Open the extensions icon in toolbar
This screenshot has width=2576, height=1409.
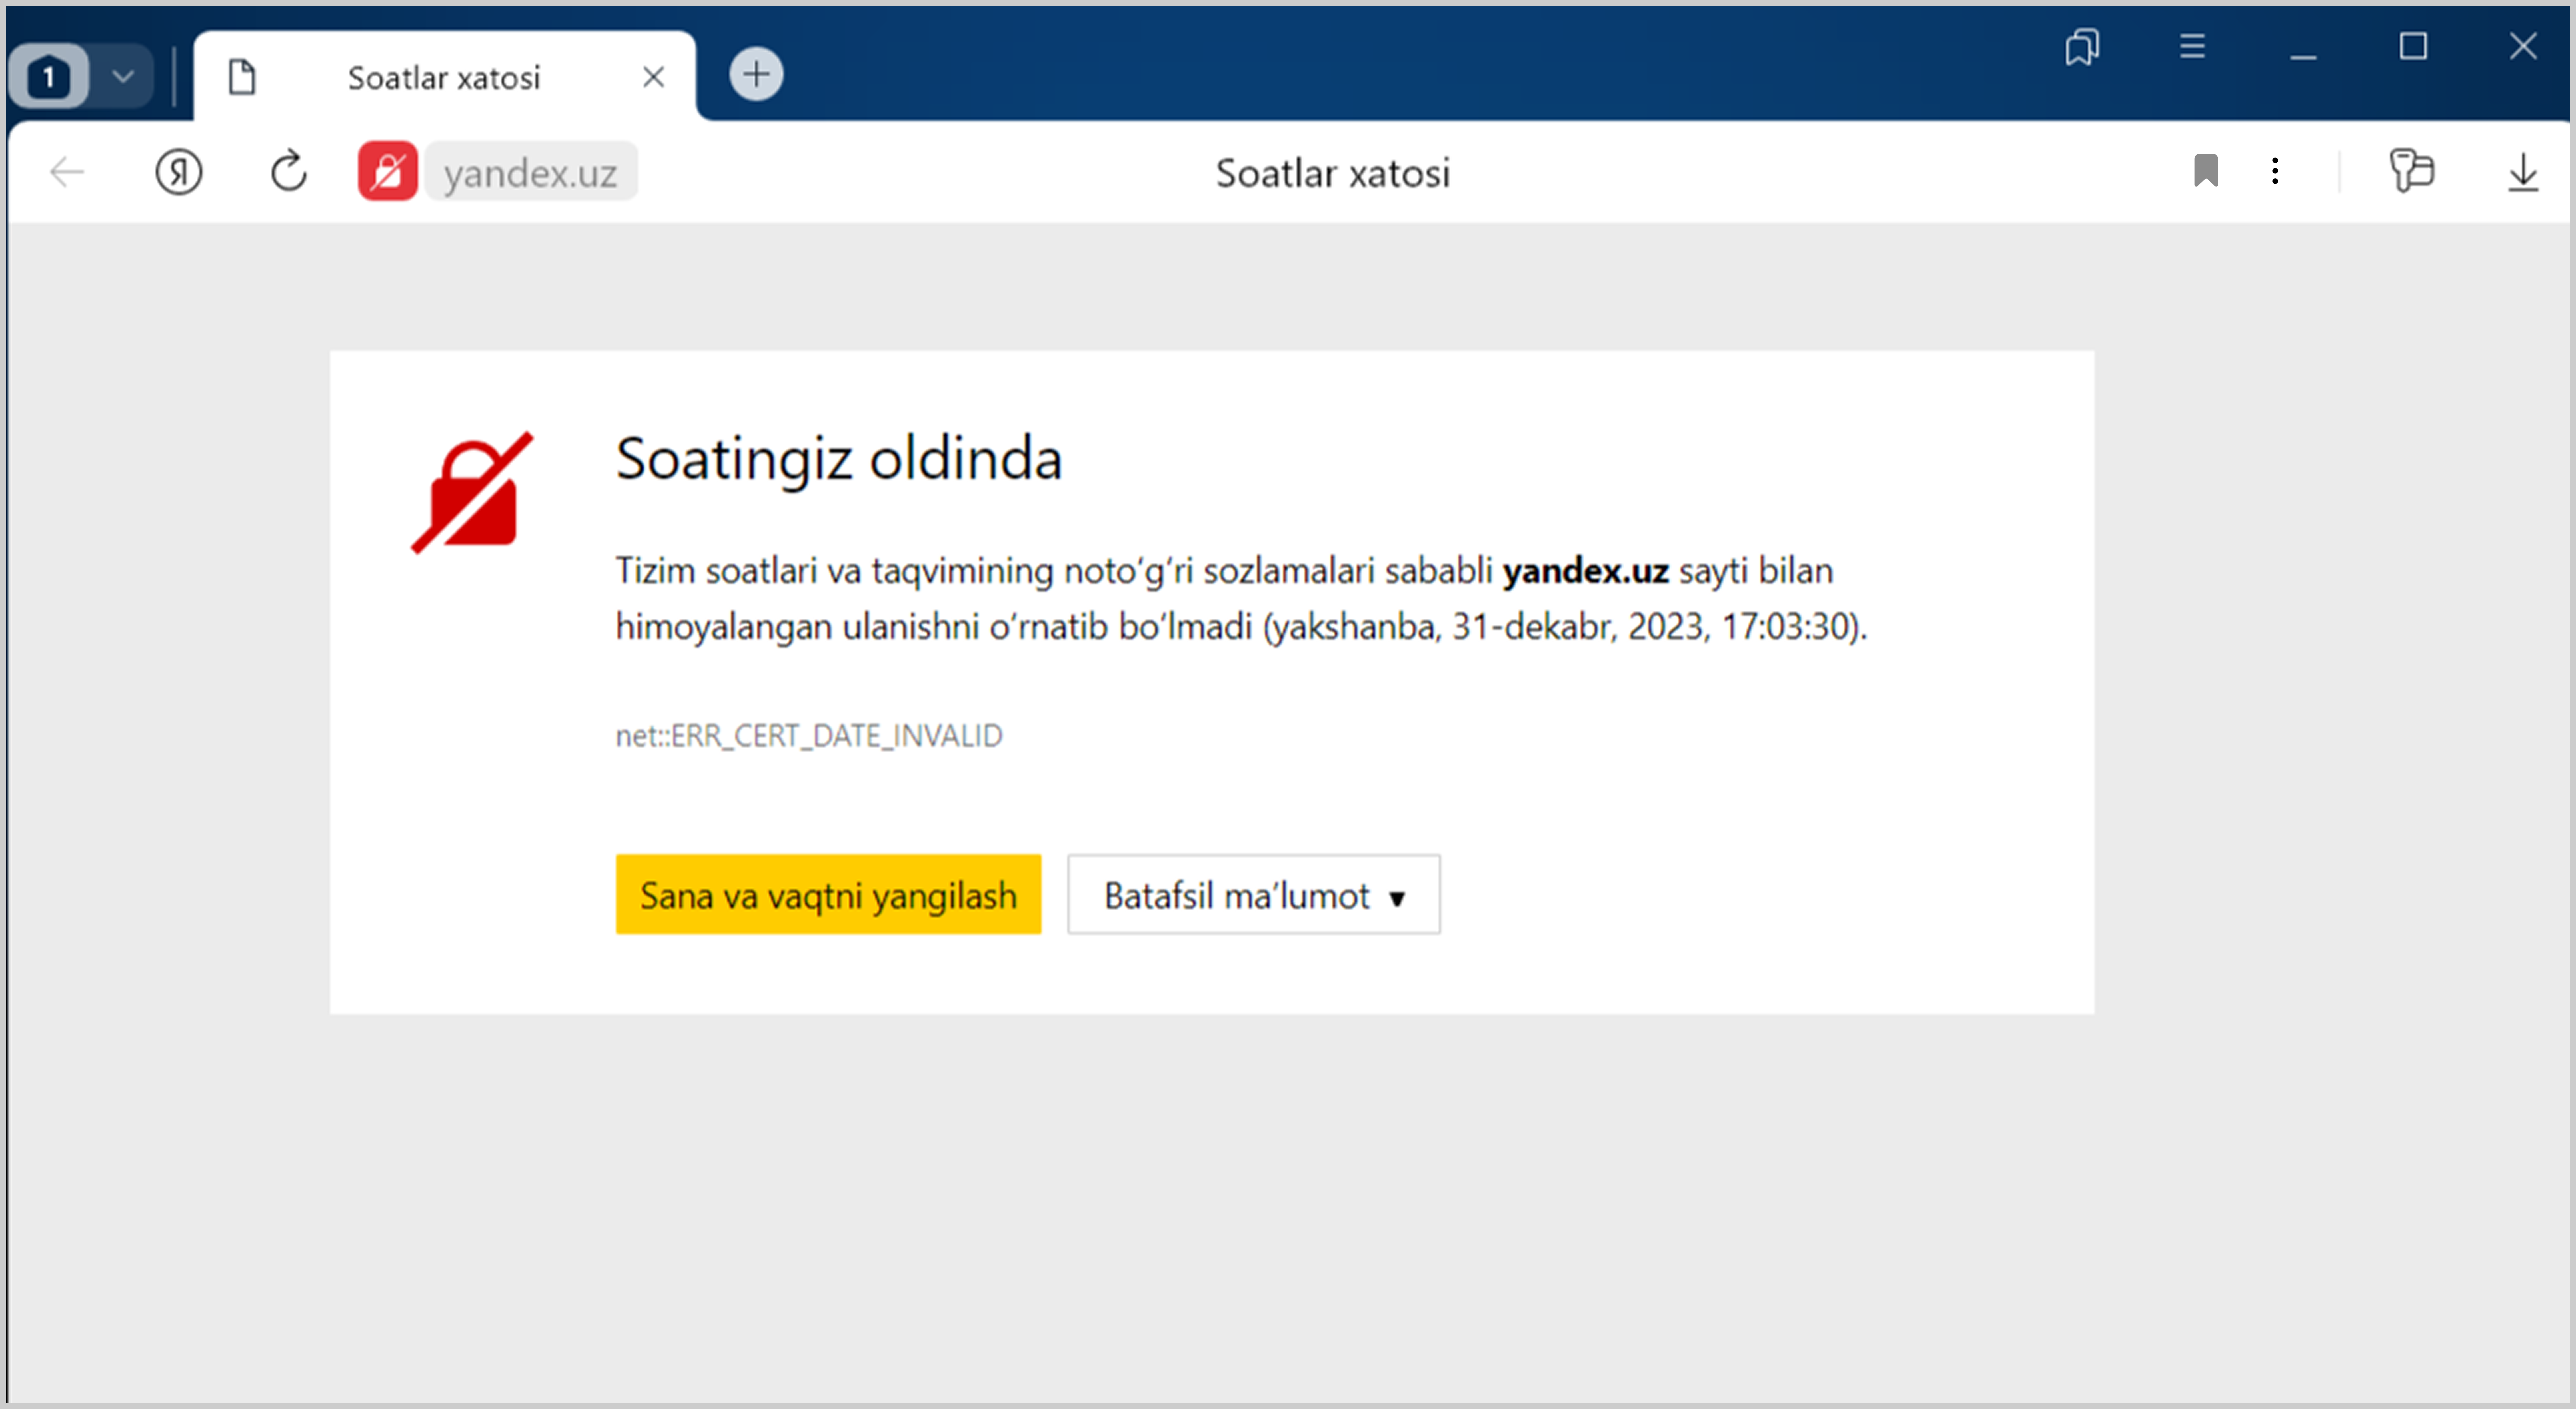click(2411, 171)
